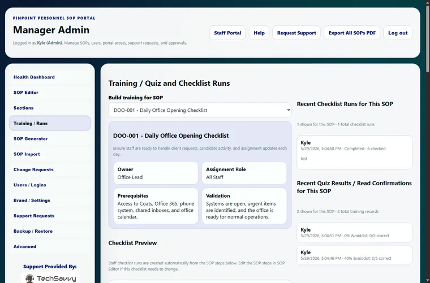Open Advanced settings in sidebar
The image size is (430, 283).
(x=50, y=247)
